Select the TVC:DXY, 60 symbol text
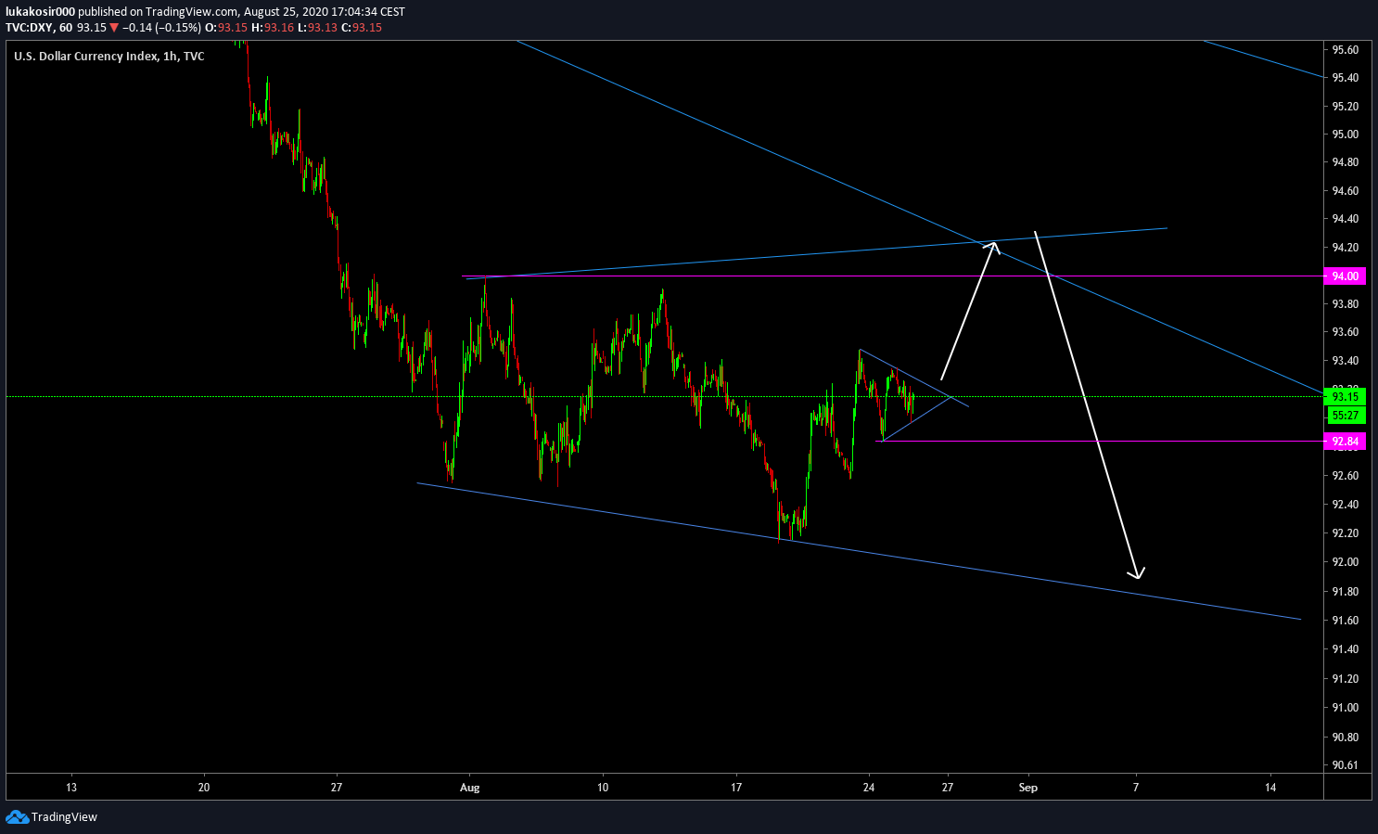The height and width of the screenshot is (834, 1378). coord(39,28)
